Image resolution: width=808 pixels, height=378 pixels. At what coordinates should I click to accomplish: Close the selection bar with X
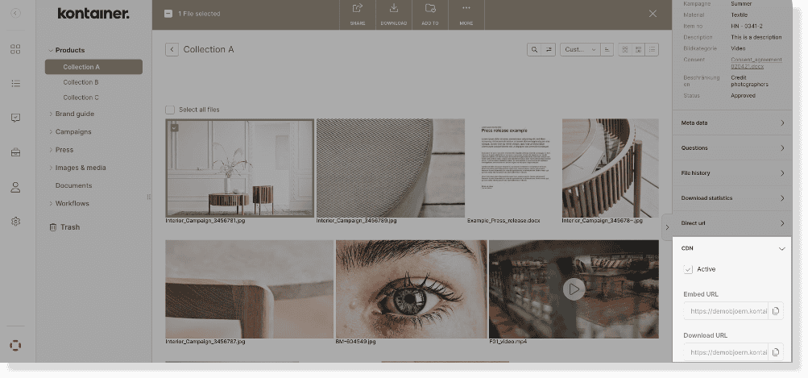click(x=653, y=14)
